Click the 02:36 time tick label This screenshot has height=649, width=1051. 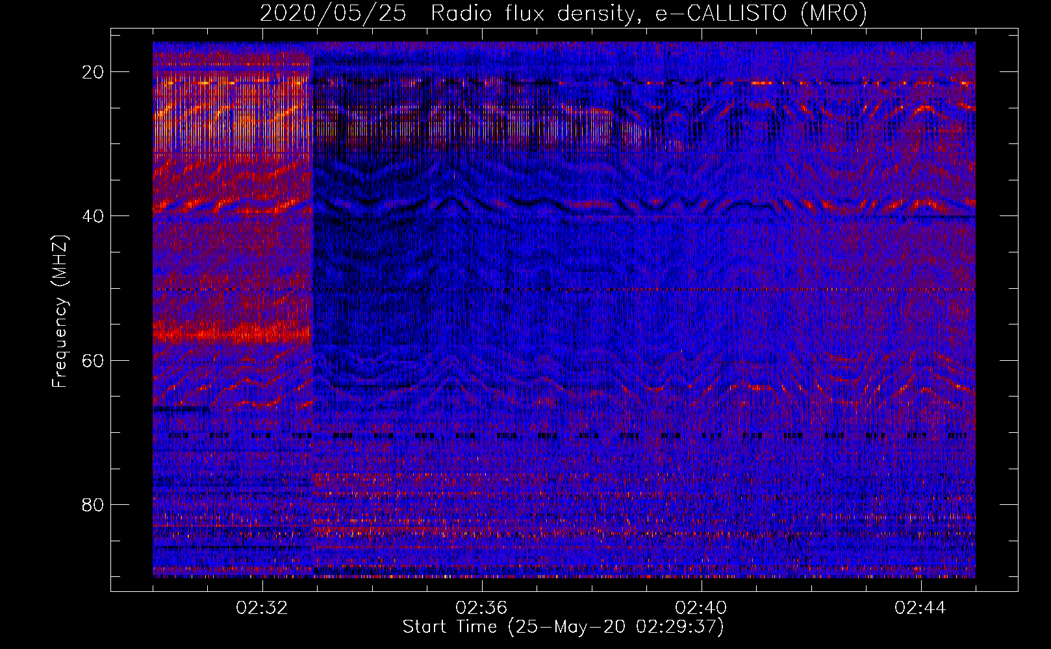click(x=482, y=608)
